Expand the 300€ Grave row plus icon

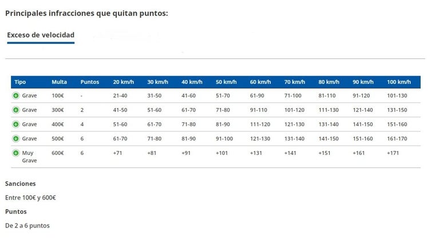pyautogui.click(x=16, y=110)
